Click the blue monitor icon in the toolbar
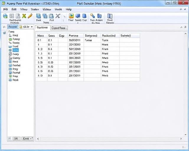This screenshot has height=151, width=189. 78,16
